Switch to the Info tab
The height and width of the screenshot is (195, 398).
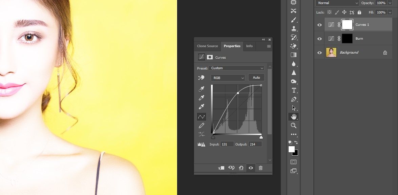click(x=249, y=46)
